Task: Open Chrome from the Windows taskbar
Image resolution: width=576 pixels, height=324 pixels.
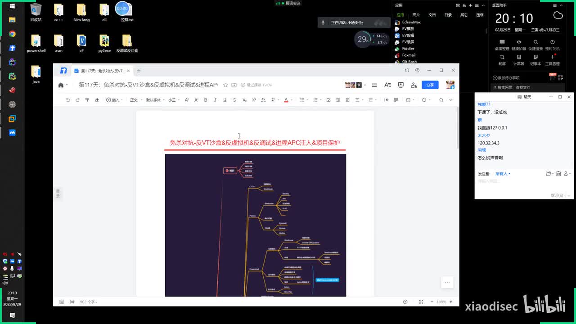Action: coord(12,34)
